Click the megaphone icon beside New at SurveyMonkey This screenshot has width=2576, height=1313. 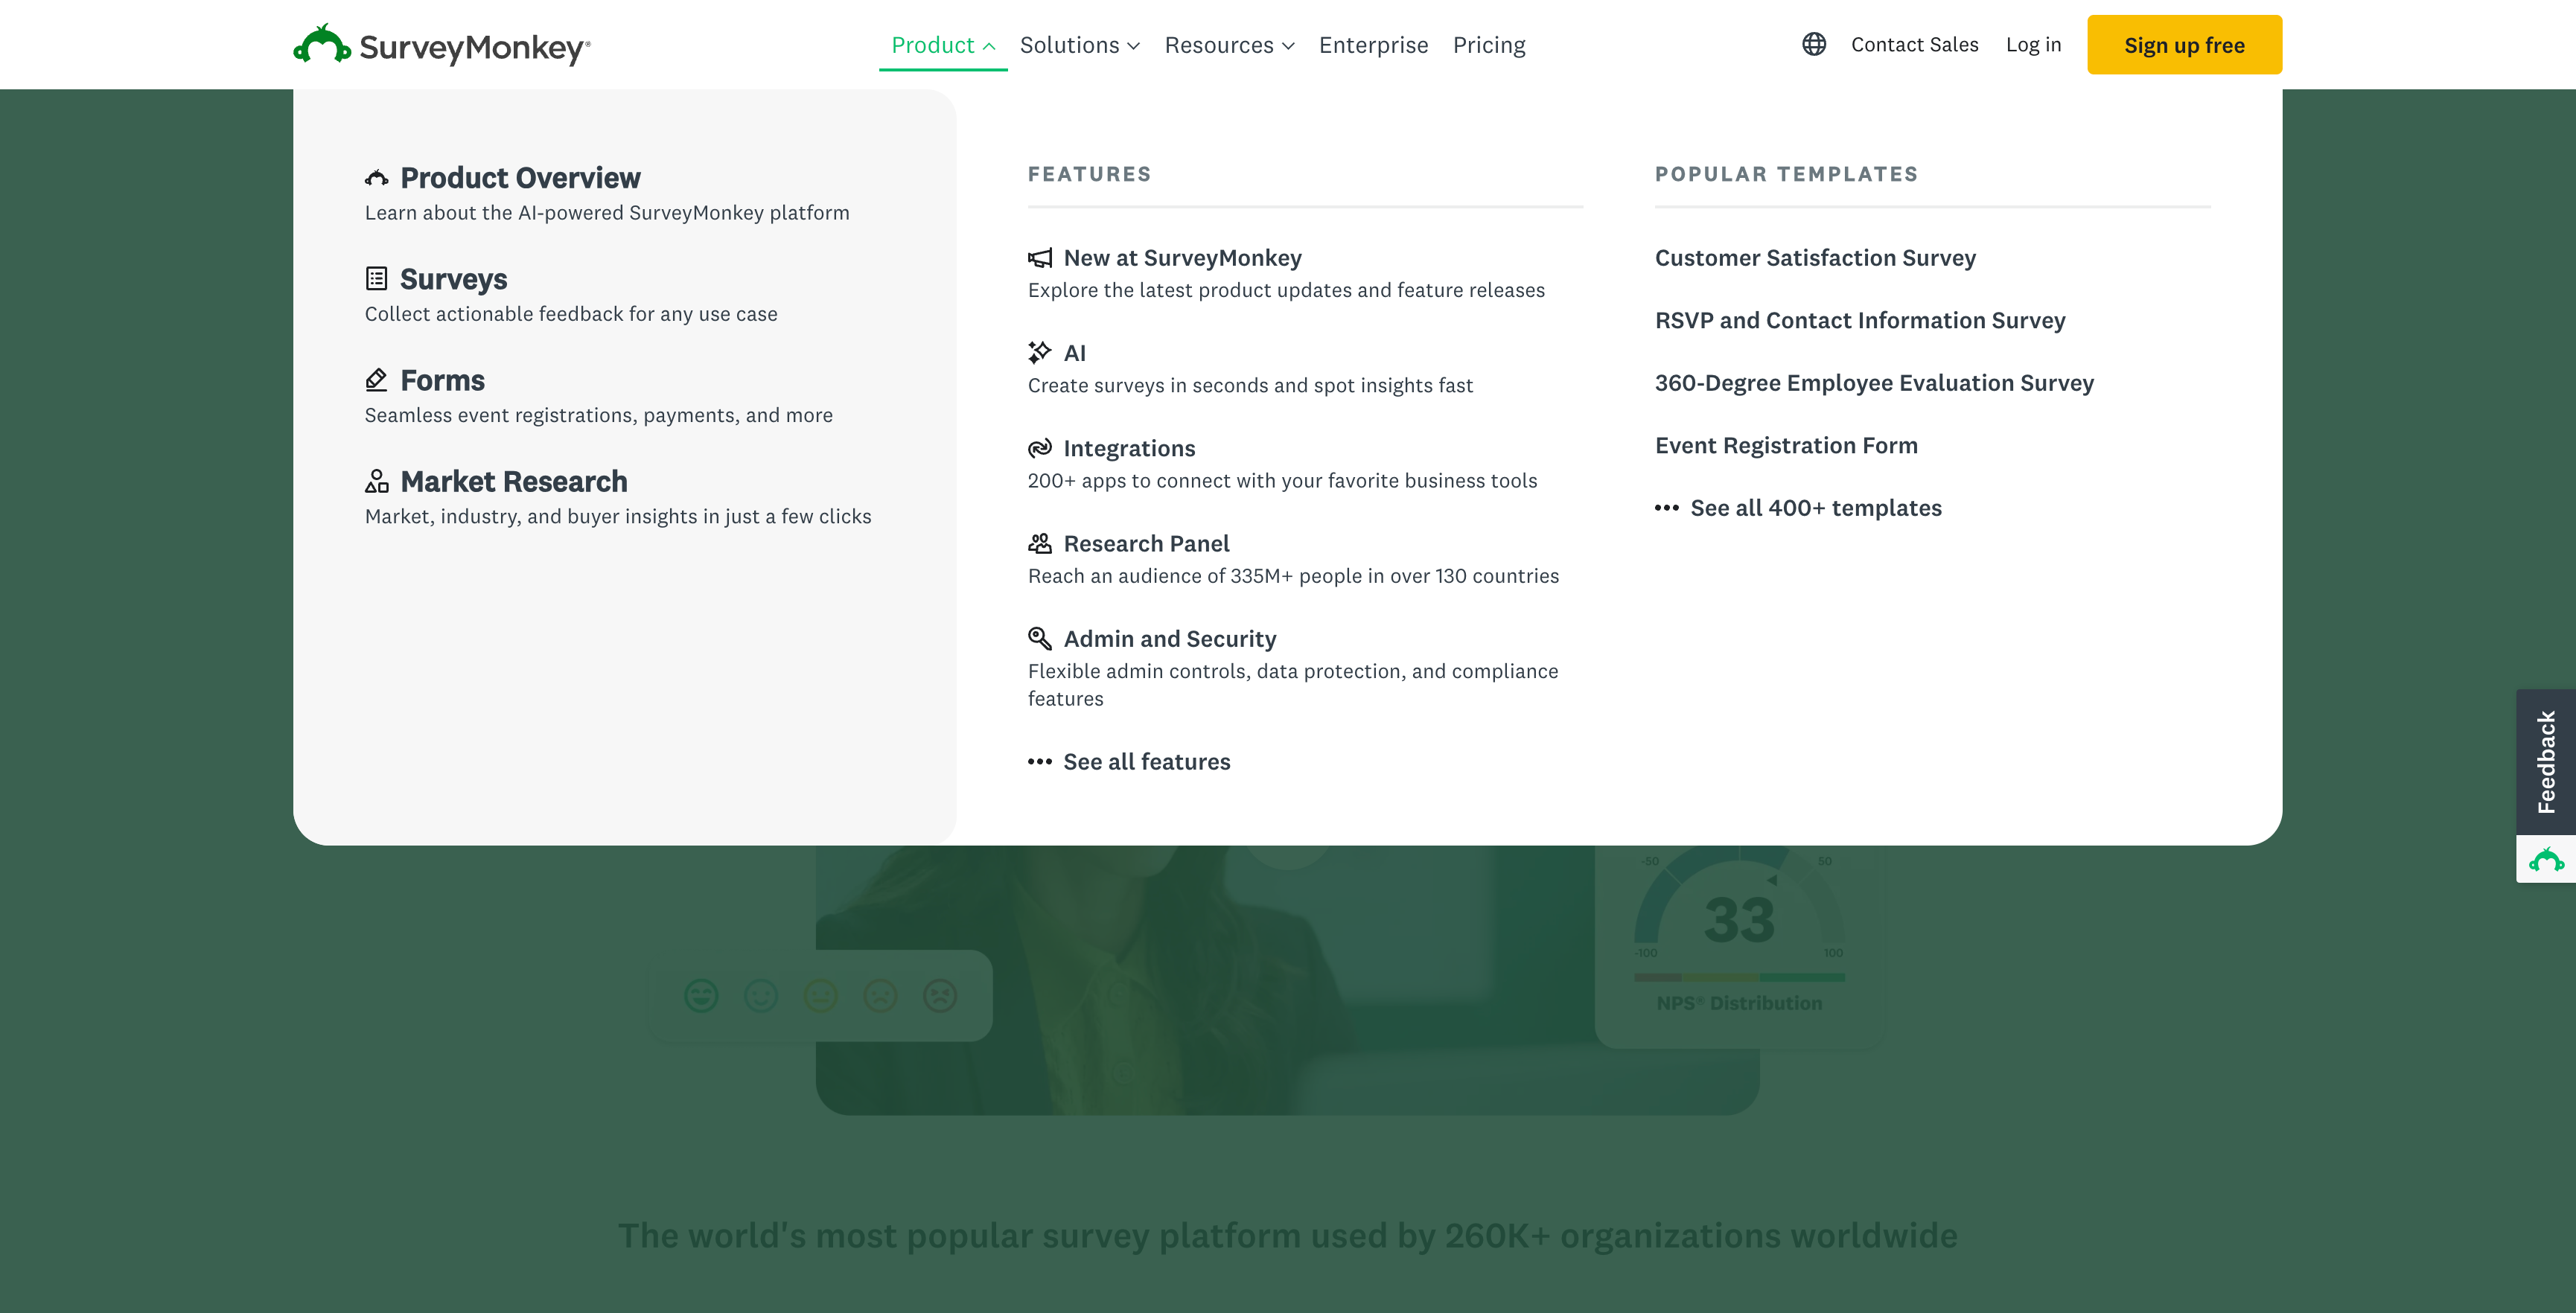pyautogui.click(x=1040, y=258)
